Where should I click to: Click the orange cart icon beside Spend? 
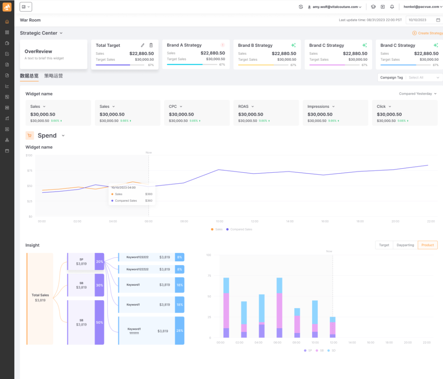(30, 135)
